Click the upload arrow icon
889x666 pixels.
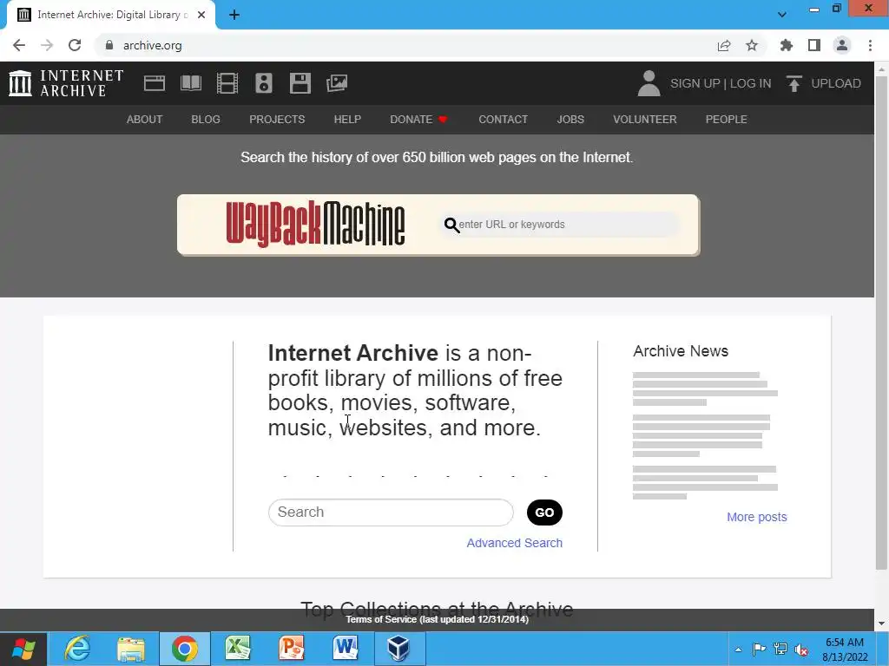tap(794, 83)
